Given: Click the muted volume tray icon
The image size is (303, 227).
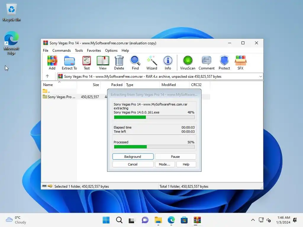Looking at the screenshot, I should pyautogui.click(x=269, y=220).
